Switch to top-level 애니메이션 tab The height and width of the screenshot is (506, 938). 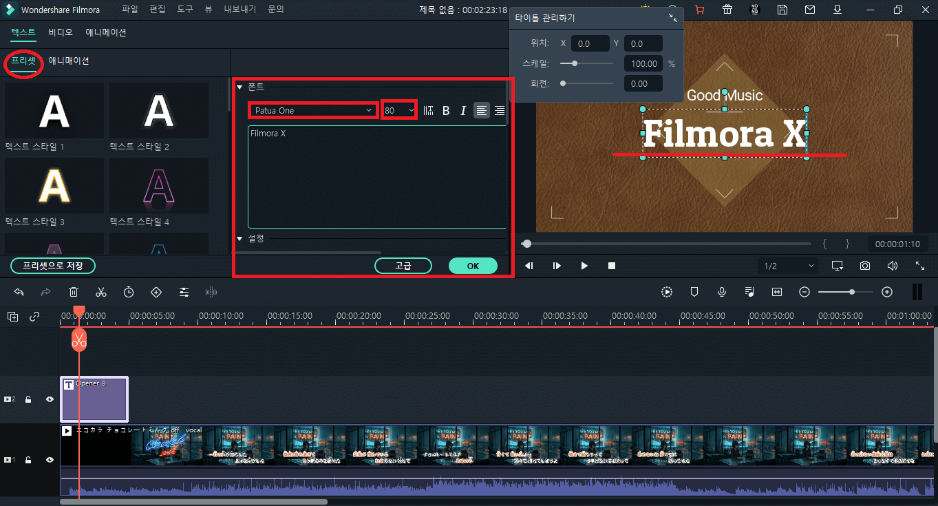pos(105,32)
